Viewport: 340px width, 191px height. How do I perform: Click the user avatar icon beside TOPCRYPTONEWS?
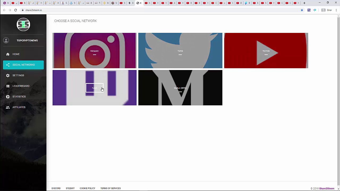coord(6,40)
